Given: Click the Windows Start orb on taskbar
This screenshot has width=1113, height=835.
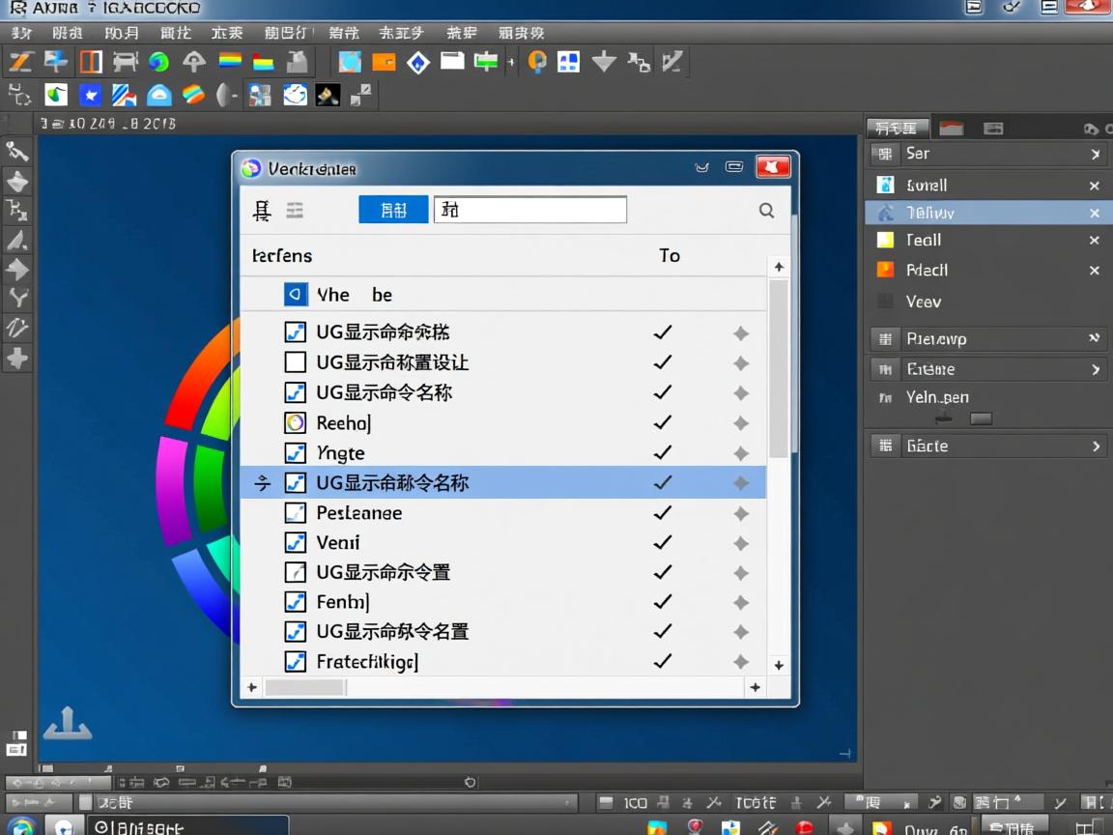Looking at the screenshot, I should coord(21,826).
